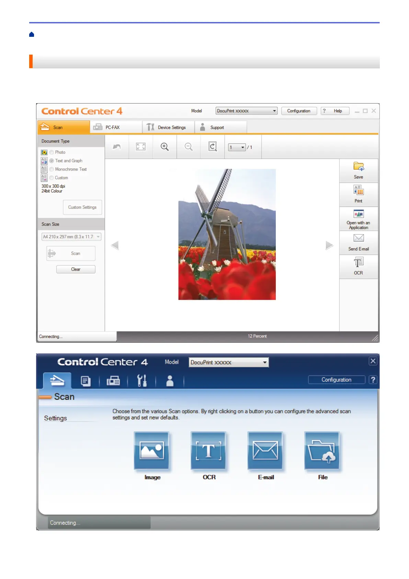Click the 300 x 300 dpi text
The image size is (409, 579).
pos(53,186)
